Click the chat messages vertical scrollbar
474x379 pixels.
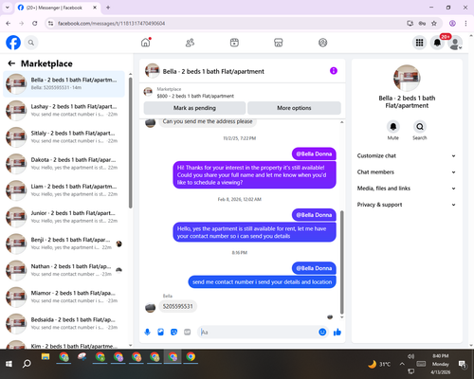coord(341,262)
